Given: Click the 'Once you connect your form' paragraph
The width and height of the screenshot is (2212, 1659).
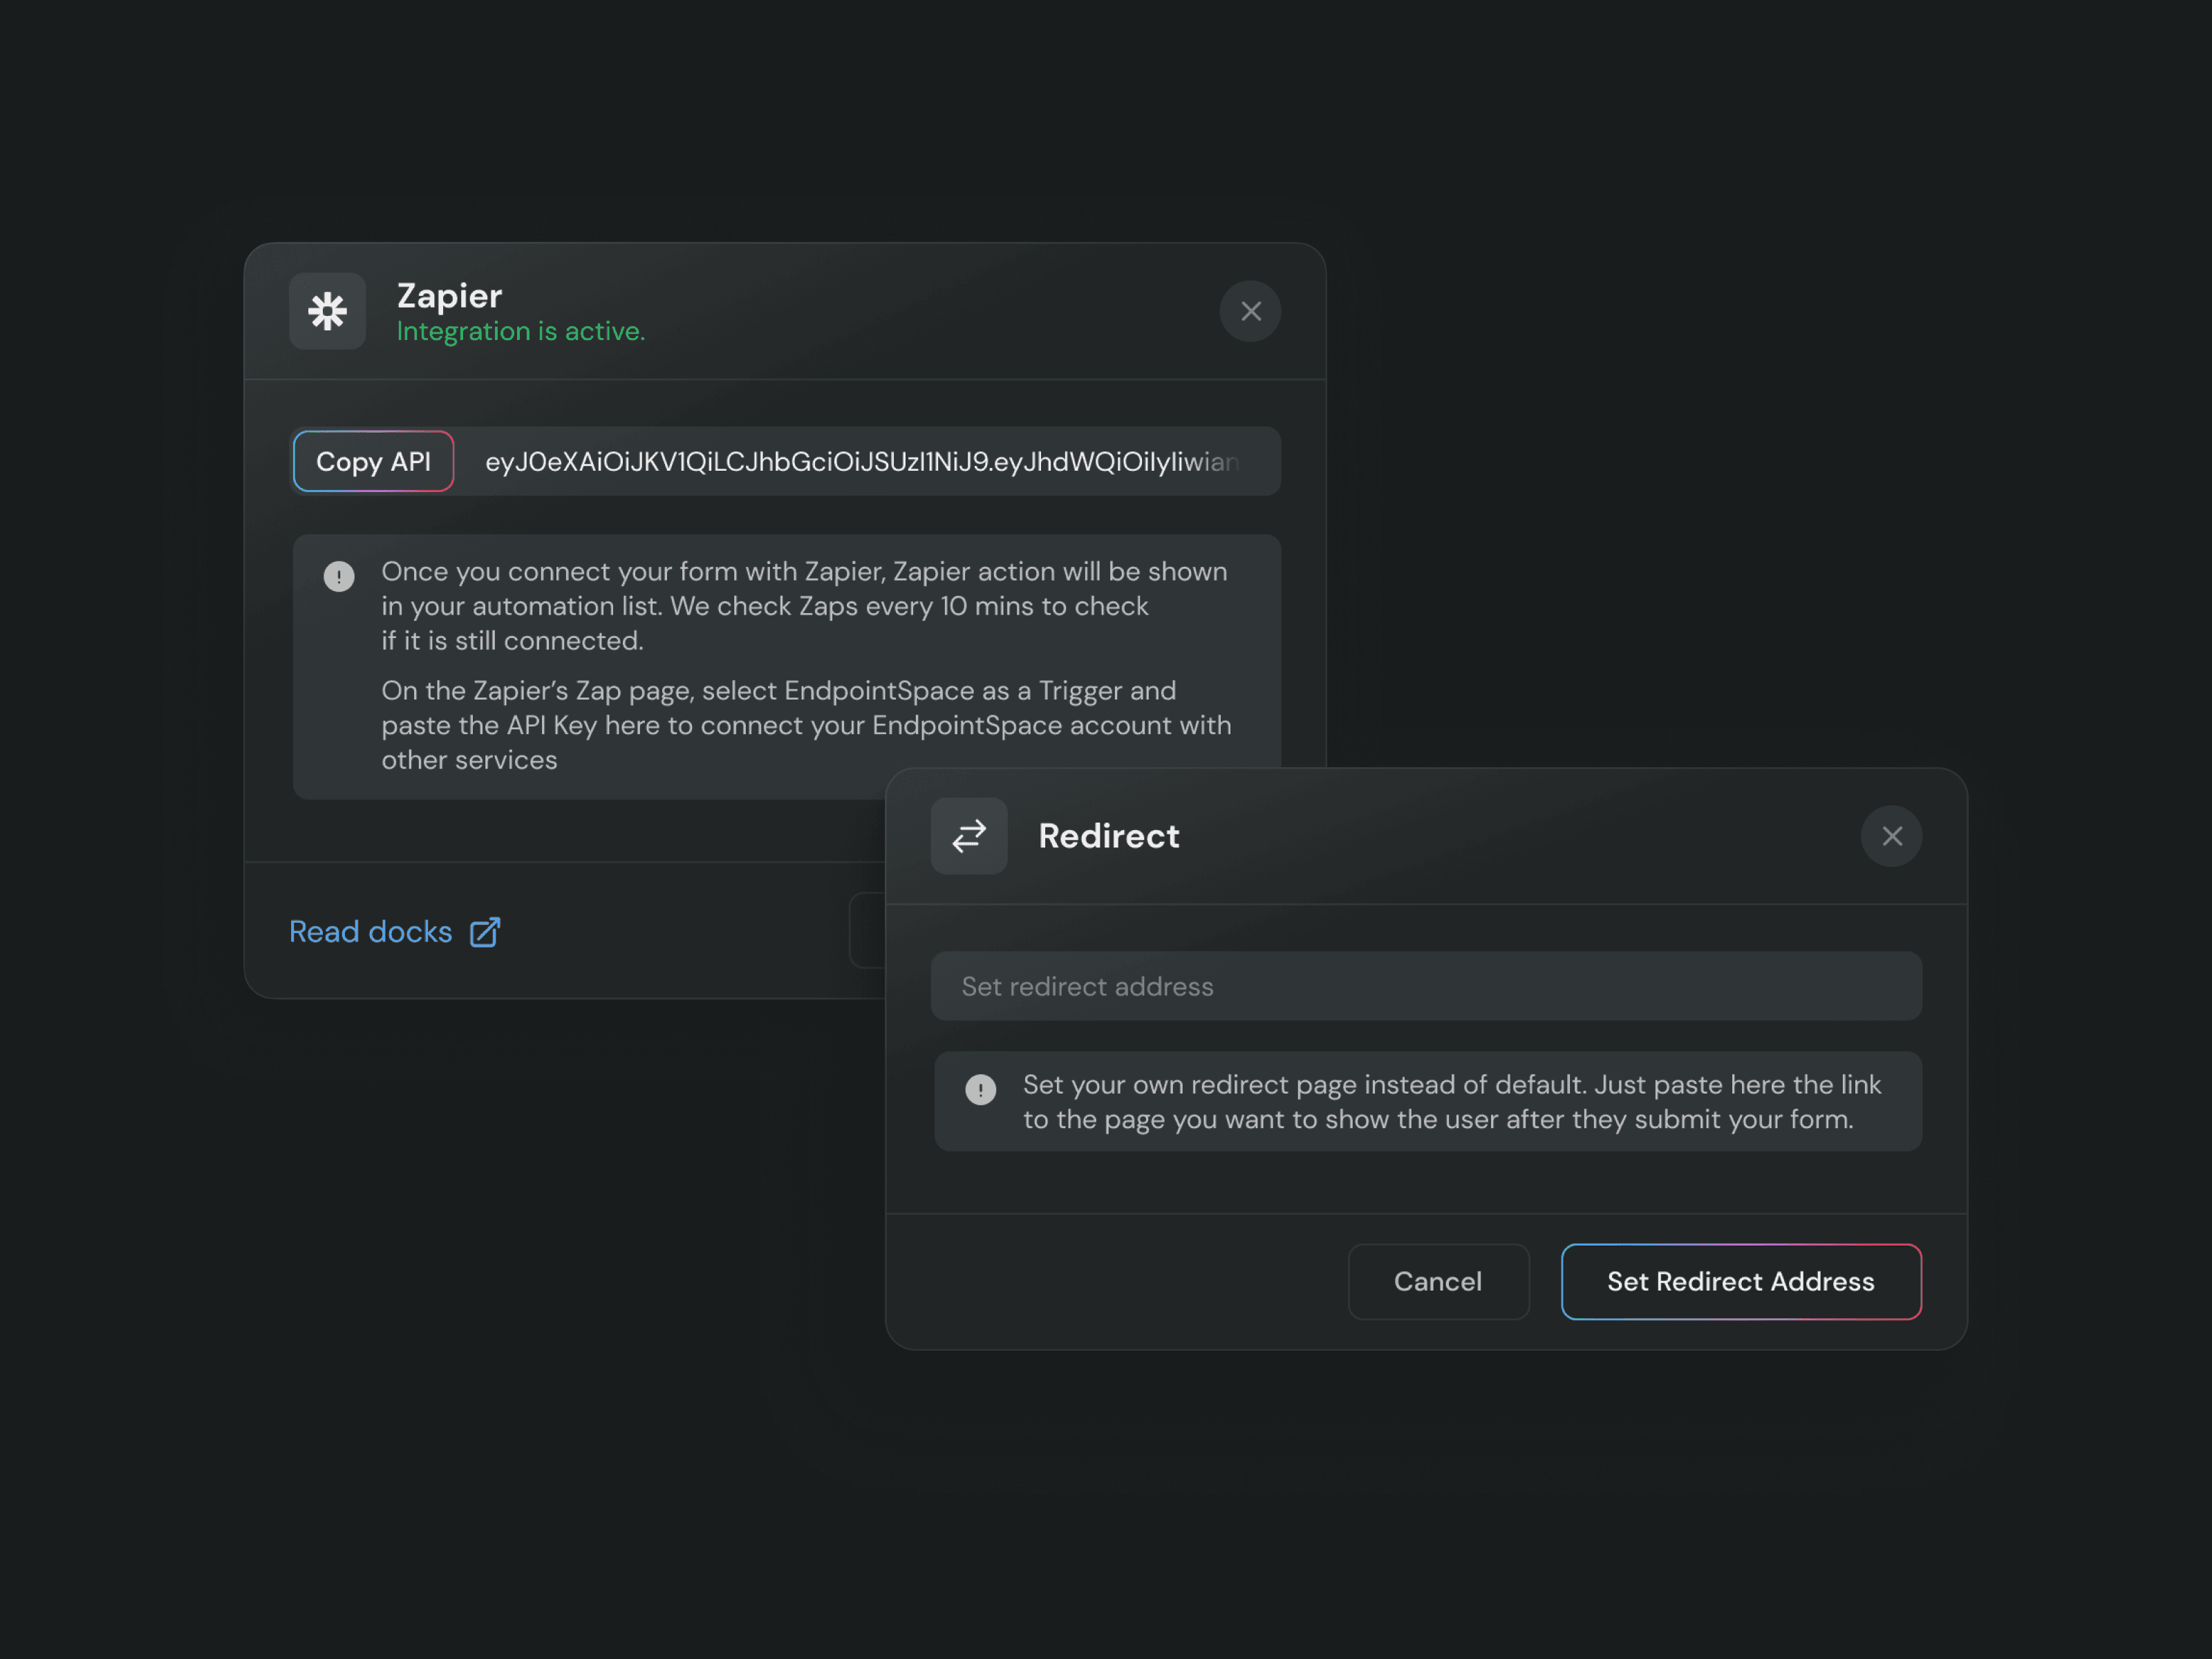Looking at the screenshot, I should coord(804,606).
